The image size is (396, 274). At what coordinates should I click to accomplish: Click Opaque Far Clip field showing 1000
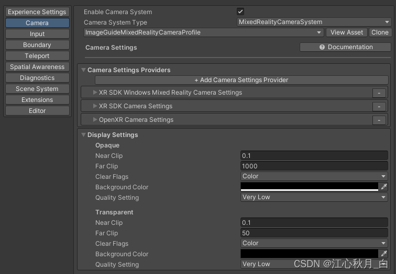point(314,166)
